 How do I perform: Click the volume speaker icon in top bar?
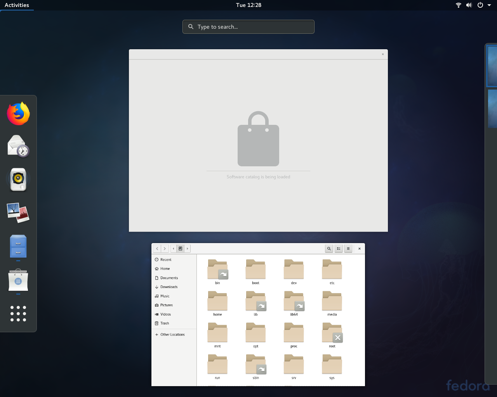[x=469, y=5]
